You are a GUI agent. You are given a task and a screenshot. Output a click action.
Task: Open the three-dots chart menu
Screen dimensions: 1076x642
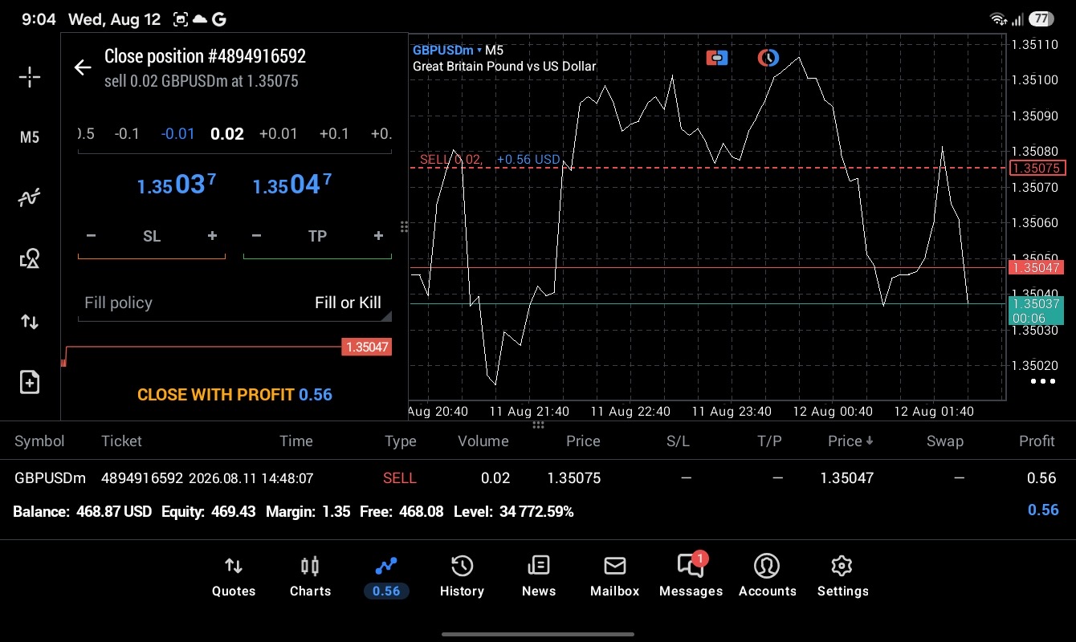tap(1043, 381)
